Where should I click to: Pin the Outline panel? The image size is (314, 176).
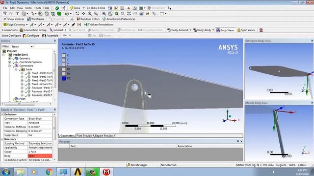click(x=54, y=41)
